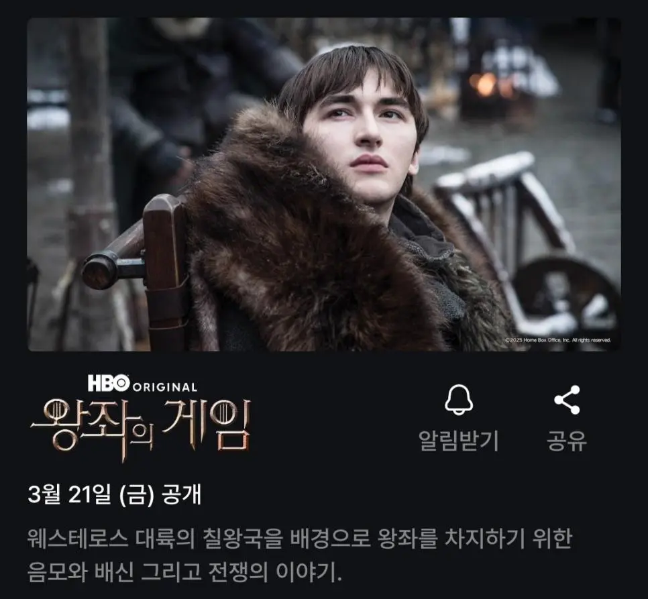The image size is (648, 599).
Task: Tap the description line starting 음모와 배신
Action: pos(184,572)
